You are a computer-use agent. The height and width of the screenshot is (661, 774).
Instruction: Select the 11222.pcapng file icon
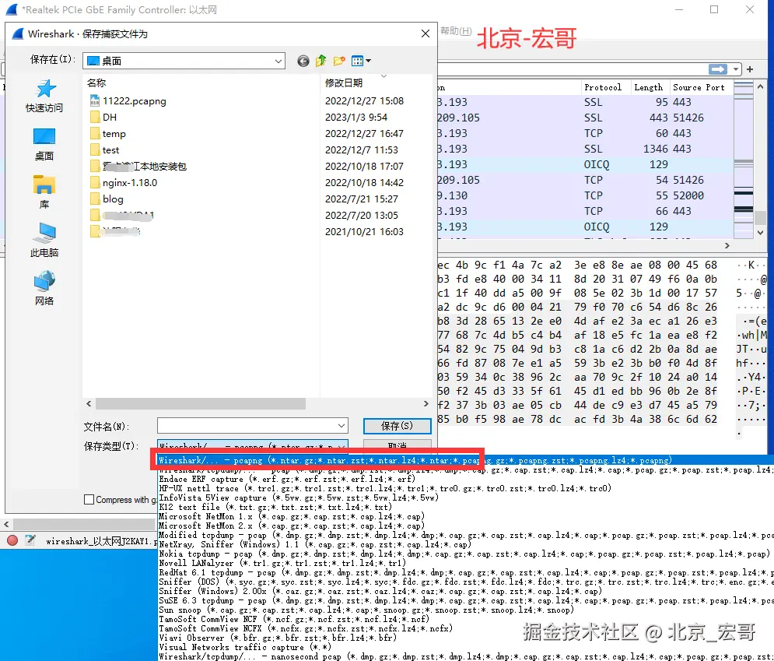click(95, 100)
